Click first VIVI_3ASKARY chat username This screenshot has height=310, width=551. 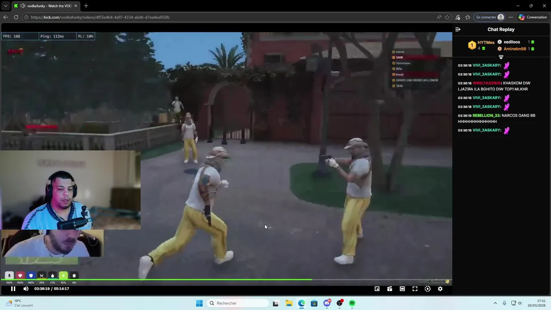[x=487, y=65]
